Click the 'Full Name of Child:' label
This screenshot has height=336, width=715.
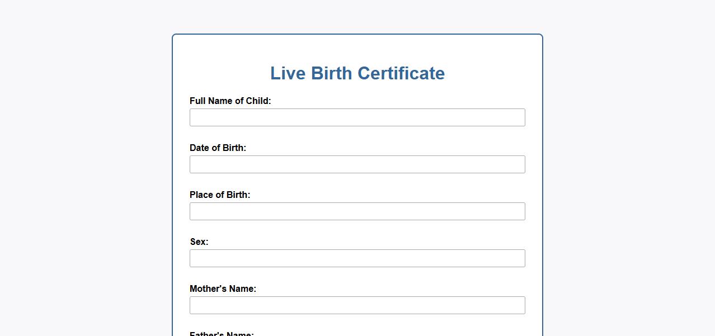(x=230, y=101)
